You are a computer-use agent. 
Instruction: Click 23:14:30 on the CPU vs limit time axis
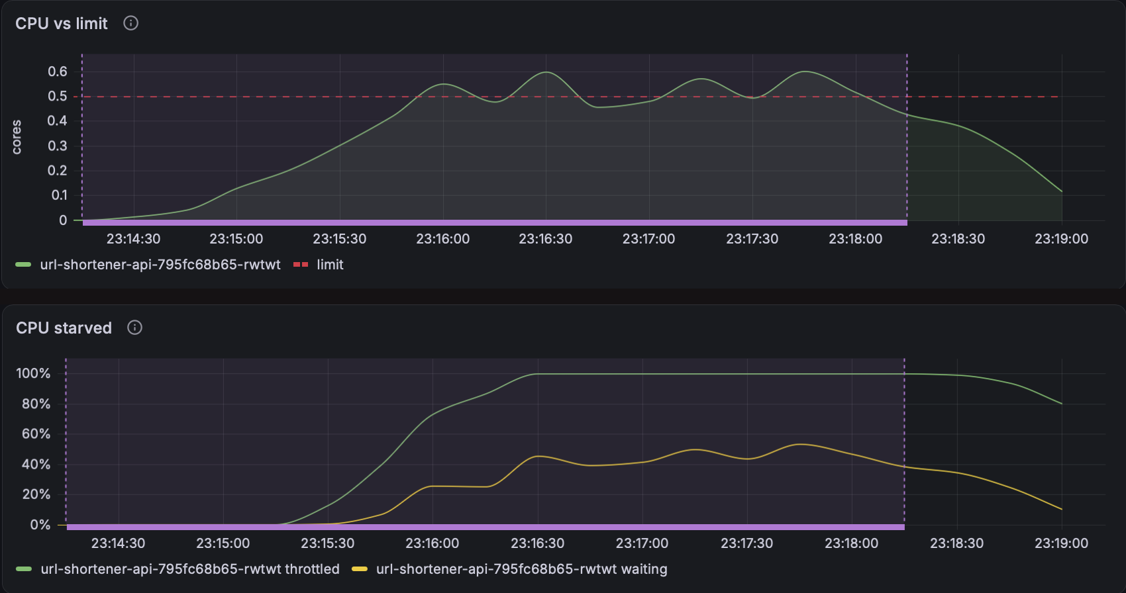134,239
